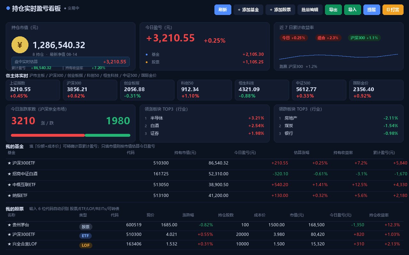This screenshot has width=409, height=255.
Task: Click the 刷新 refresh button
Action: click(x=223, y=10)
